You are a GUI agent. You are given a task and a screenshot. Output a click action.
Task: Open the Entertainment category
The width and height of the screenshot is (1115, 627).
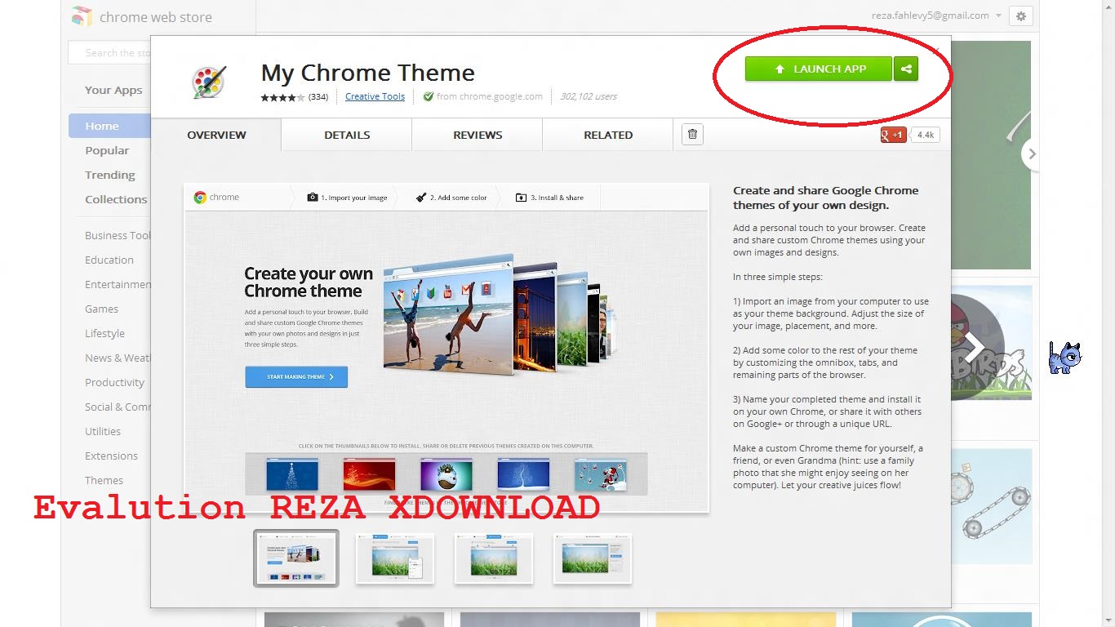(118, 284)
